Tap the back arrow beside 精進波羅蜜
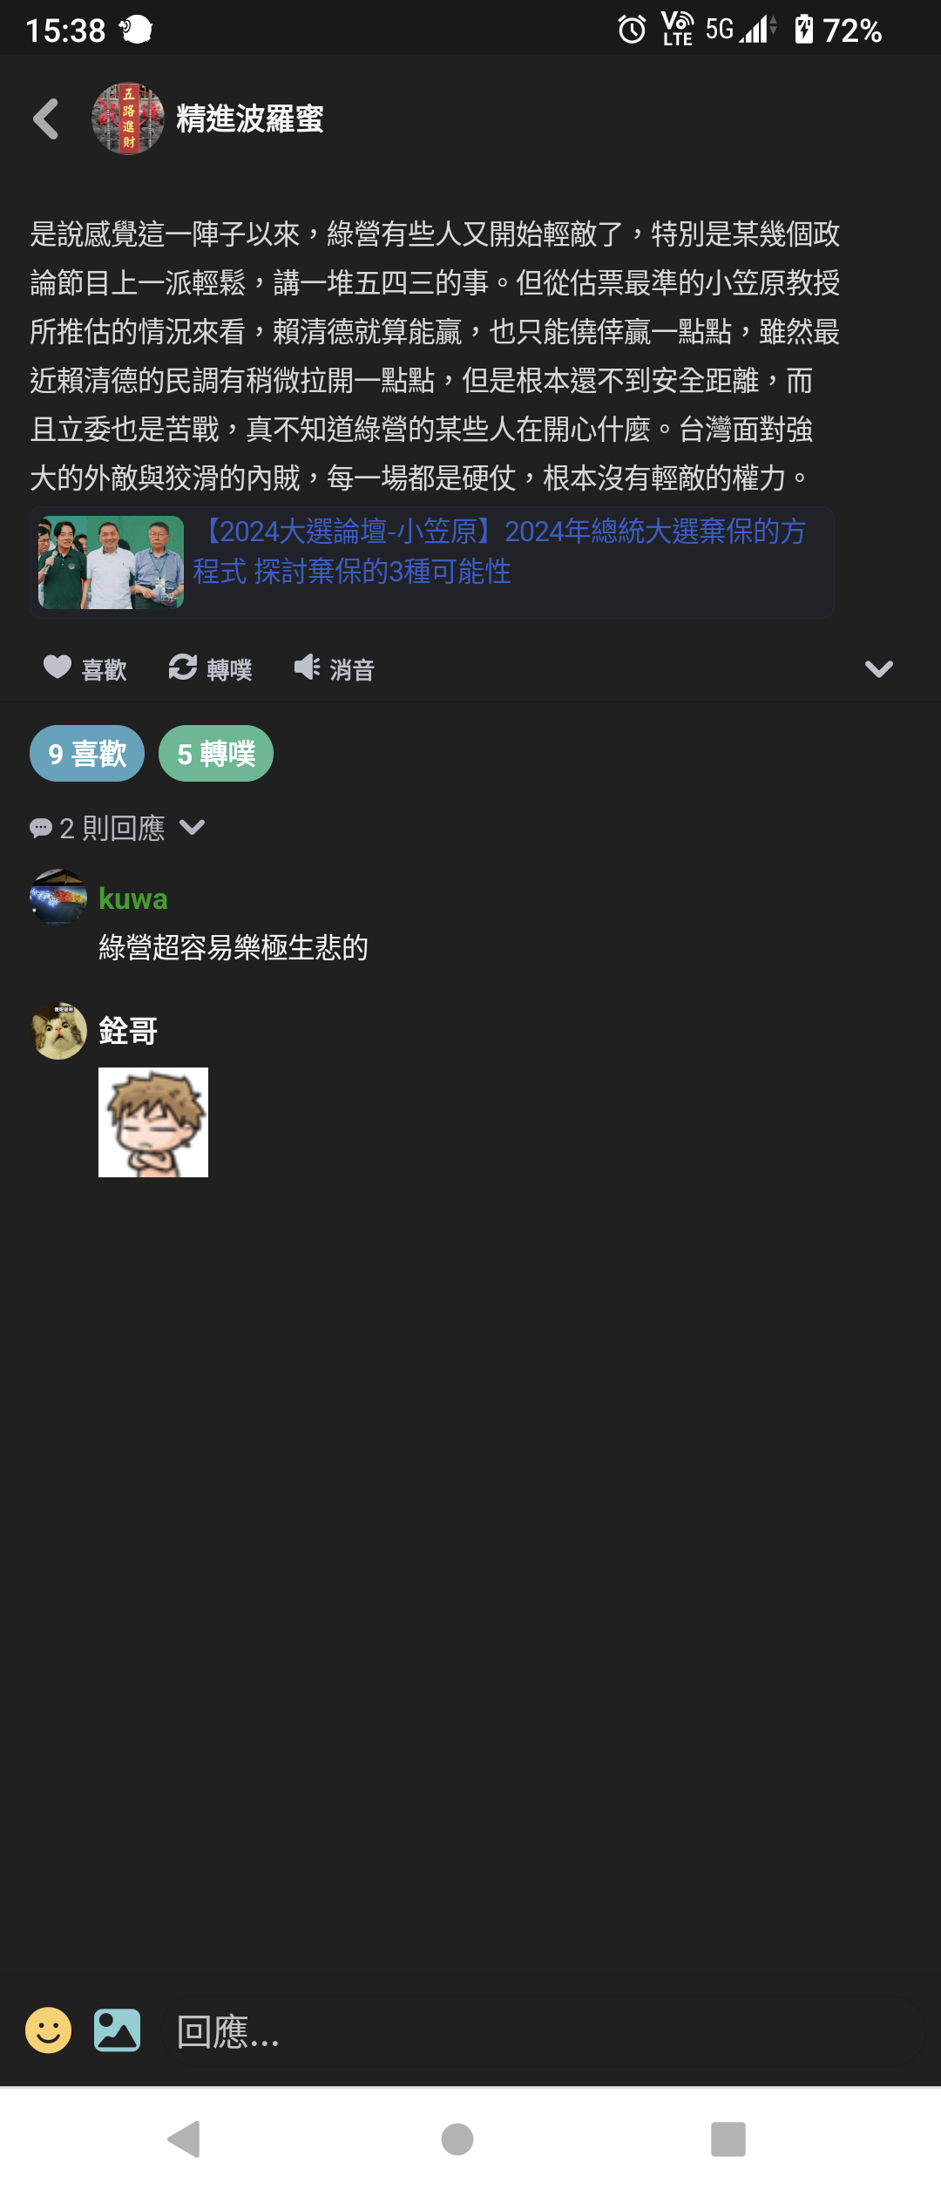The height and width of the screenshot is (2196, 941). (x=46, y=119)
